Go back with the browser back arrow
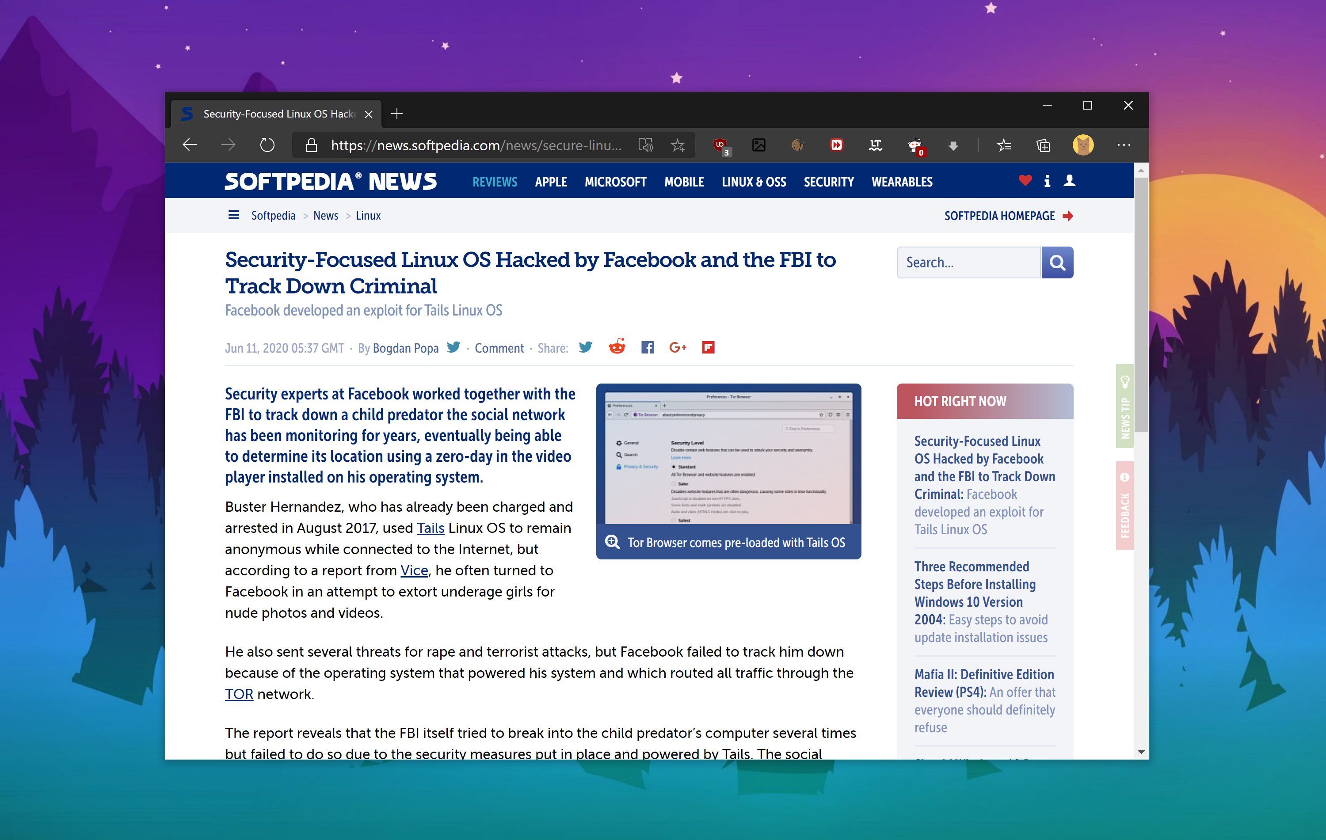This screenshot has width=1326, height=840. pyautogui.click(x=190, y=145)
